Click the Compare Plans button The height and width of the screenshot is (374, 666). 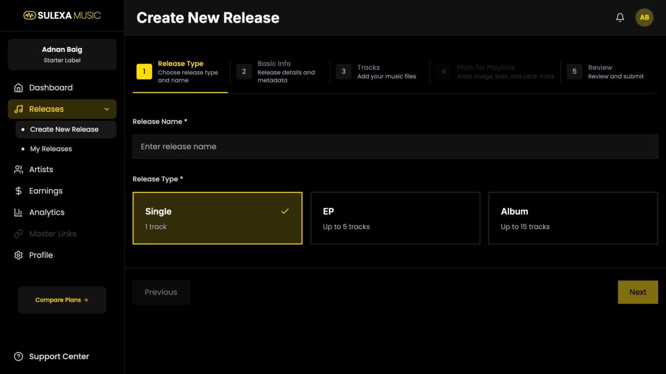[x=62, y=300]
